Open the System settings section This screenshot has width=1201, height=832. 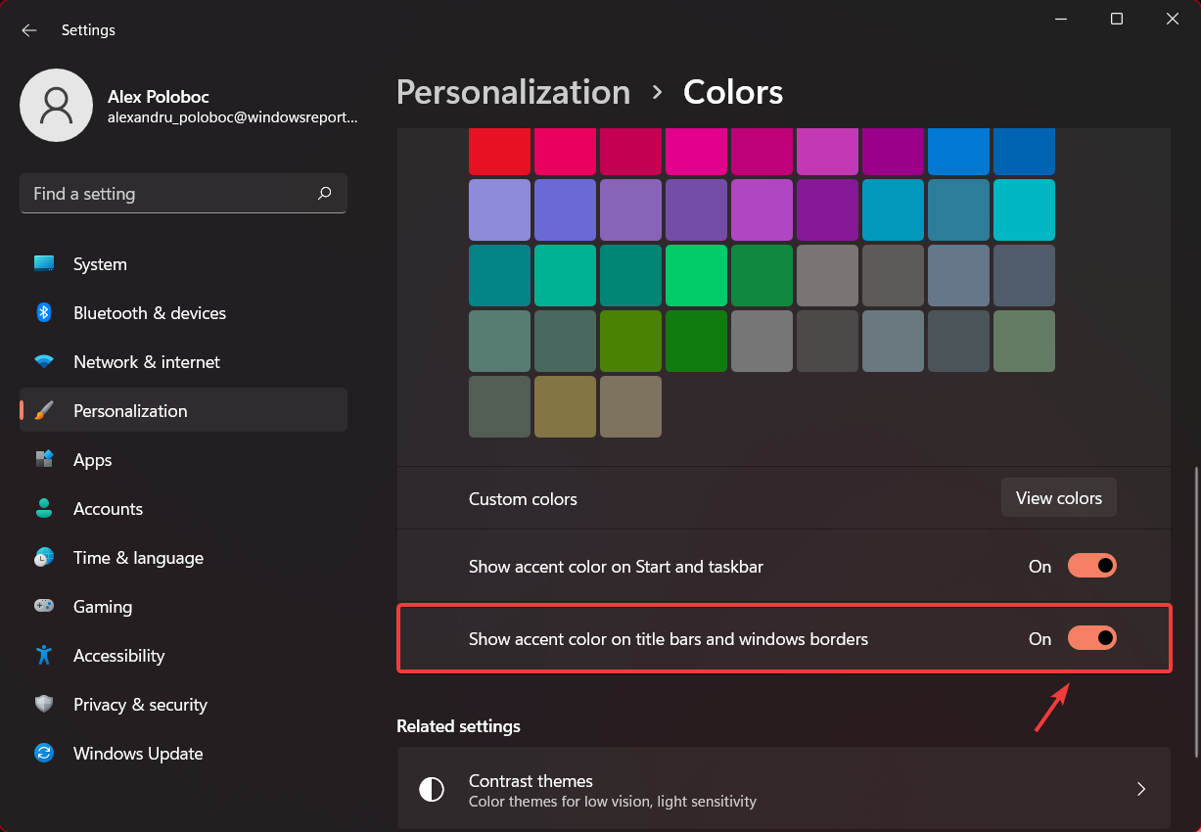[x=100, y=264]
